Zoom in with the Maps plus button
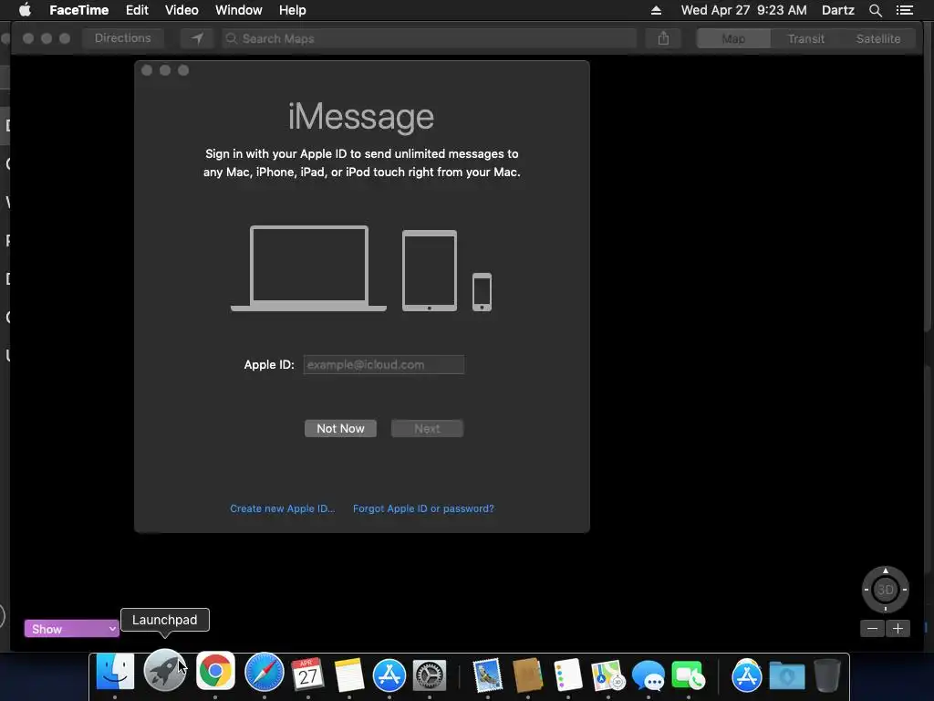 tap(898, 628)
